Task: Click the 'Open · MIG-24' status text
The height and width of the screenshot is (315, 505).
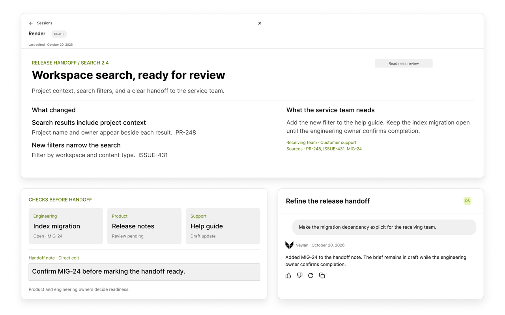Action: 48,236
